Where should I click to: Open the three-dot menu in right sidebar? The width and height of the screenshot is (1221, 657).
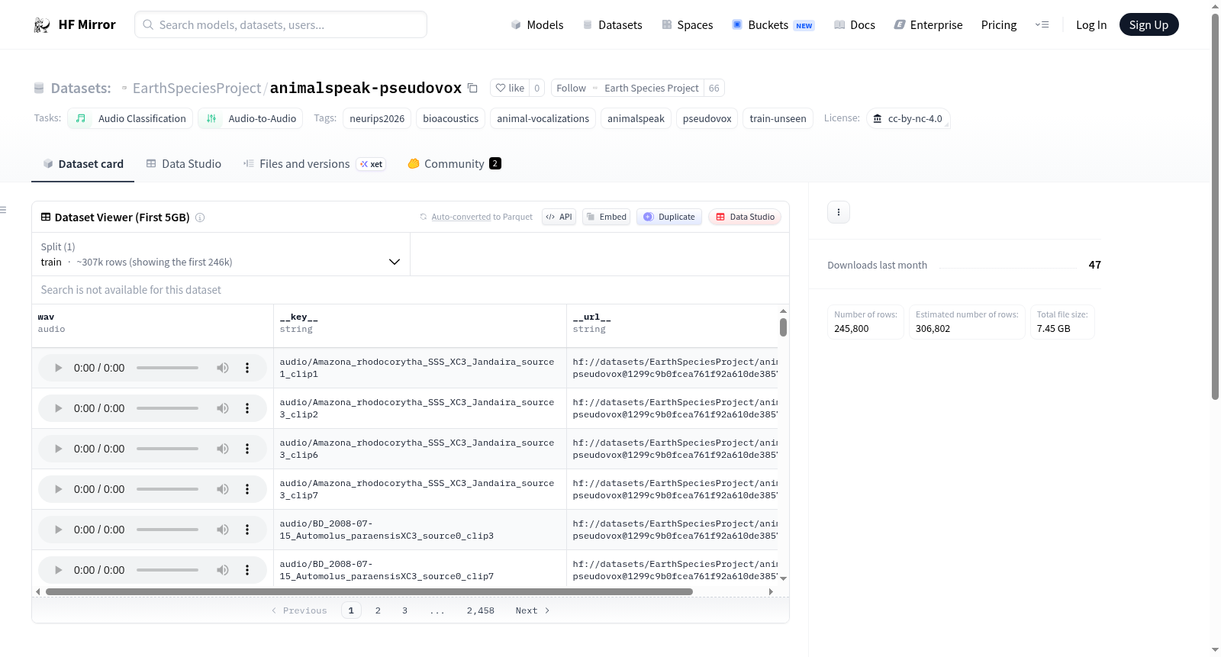[x=839, y=212]
